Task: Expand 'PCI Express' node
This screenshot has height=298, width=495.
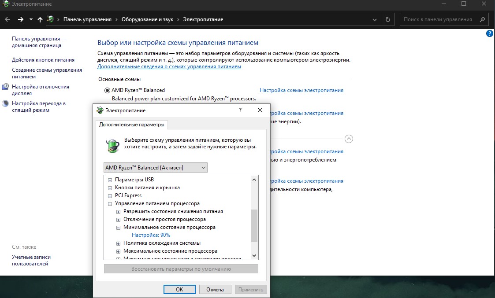Action: point(110,196)
